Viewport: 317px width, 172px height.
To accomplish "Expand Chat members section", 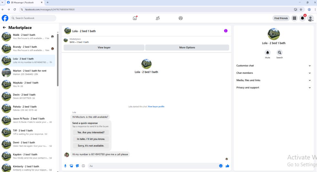I will tap(273, 73).
